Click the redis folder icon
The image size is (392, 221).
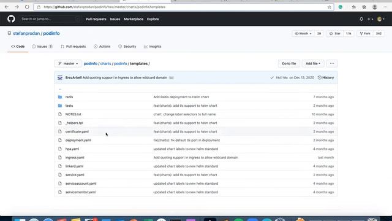pyautogui.click(x=60, y=97)
